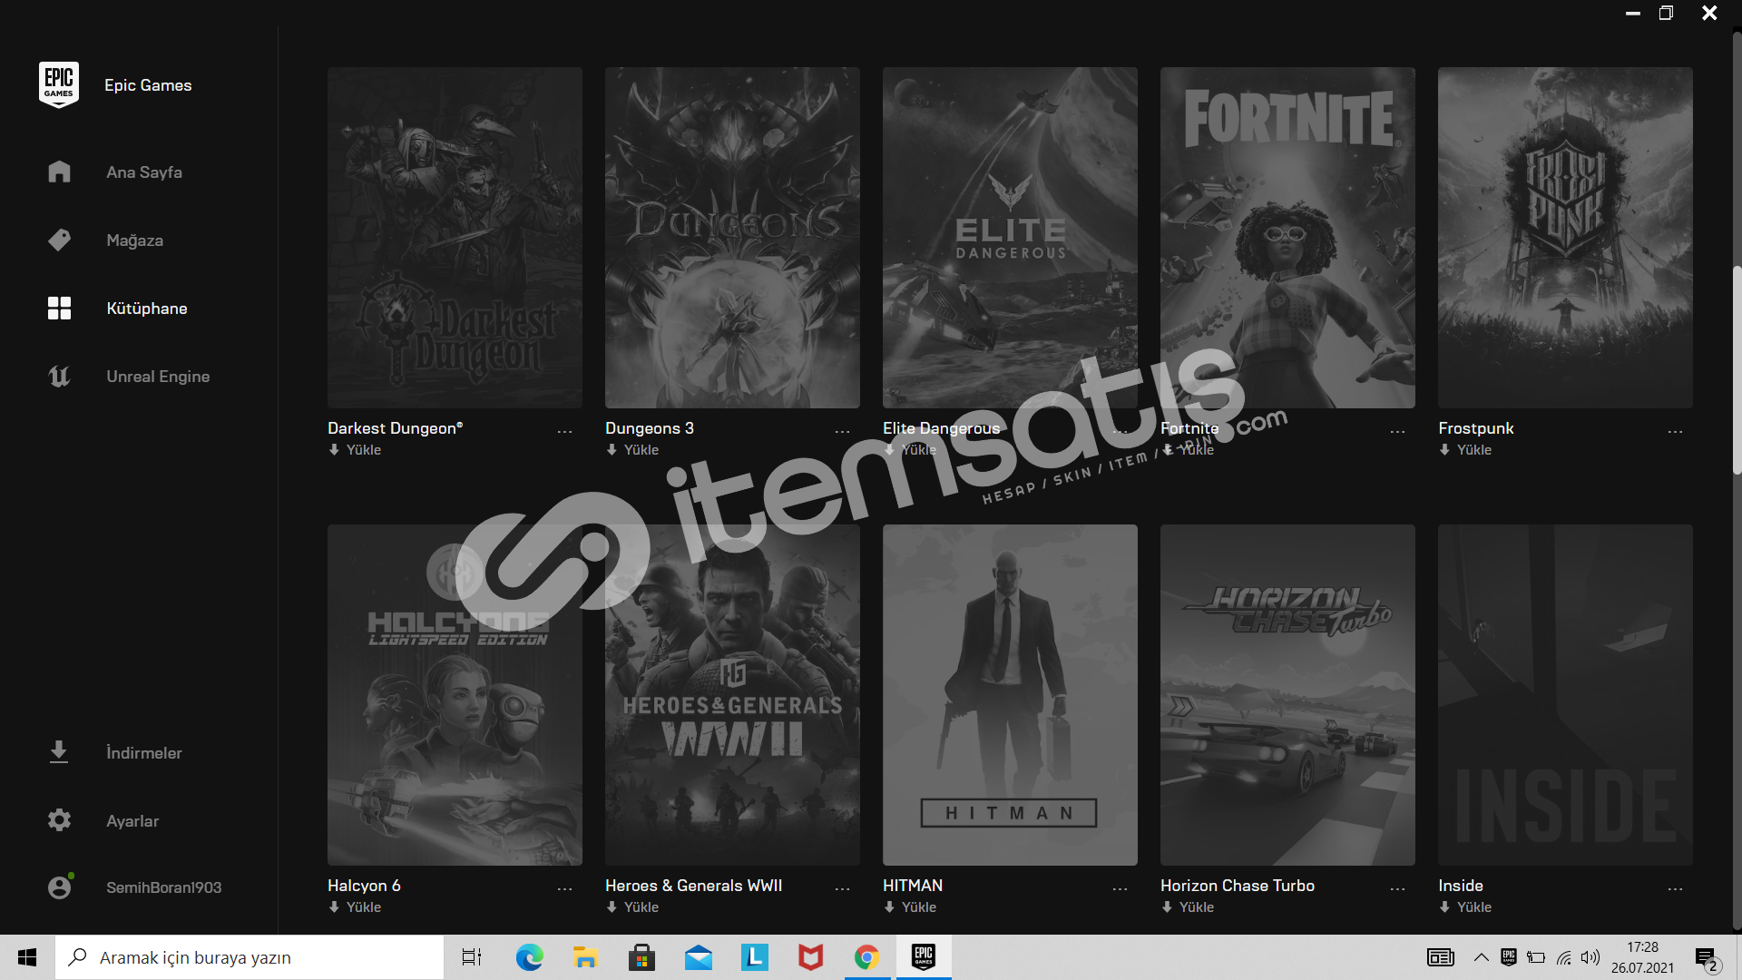Image resolution: width=1742 pixels, height=980 pixels.
Task: Click Yükle under Inside
Action: click(x=1465, y=906)
